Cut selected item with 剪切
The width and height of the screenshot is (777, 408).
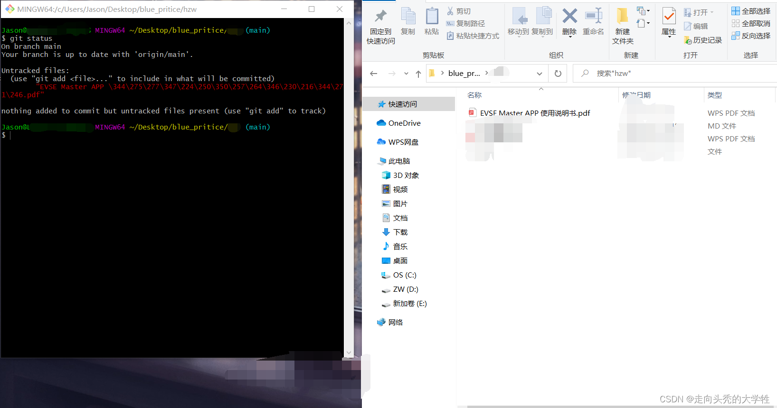click(x=458, y=11)
